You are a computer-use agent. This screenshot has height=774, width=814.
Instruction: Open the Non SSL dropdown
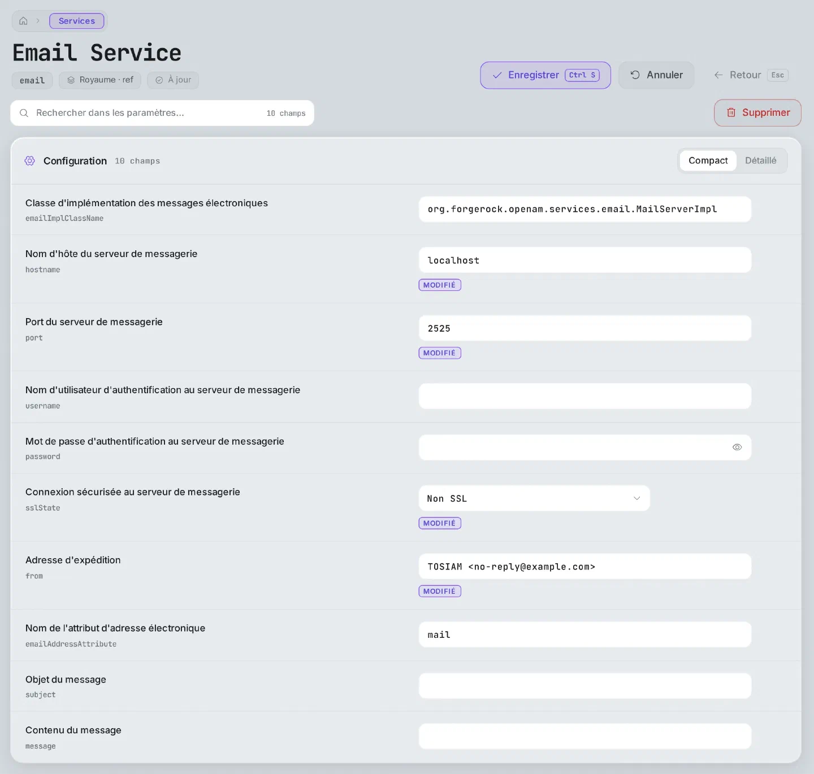coord(534,498)
